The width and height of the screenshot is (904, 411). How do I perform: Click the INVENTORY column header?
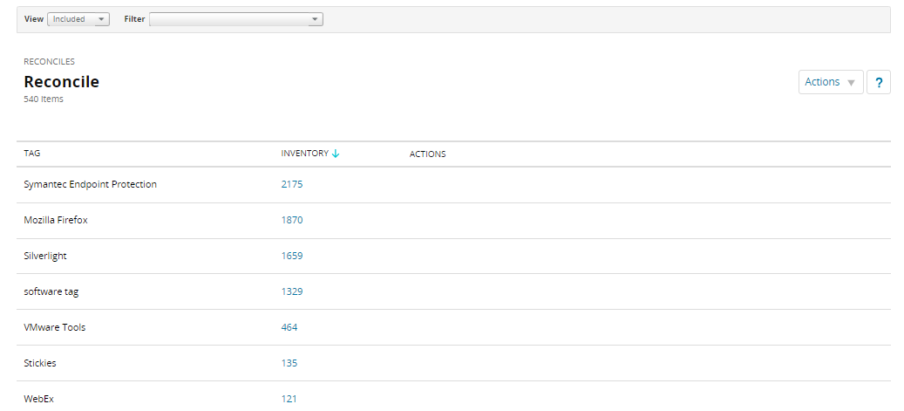point(304,154)
